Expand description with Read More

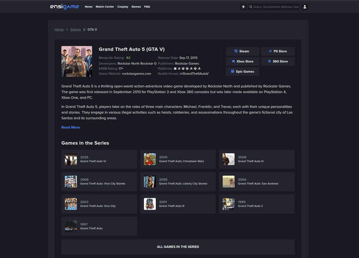(70, 127)
